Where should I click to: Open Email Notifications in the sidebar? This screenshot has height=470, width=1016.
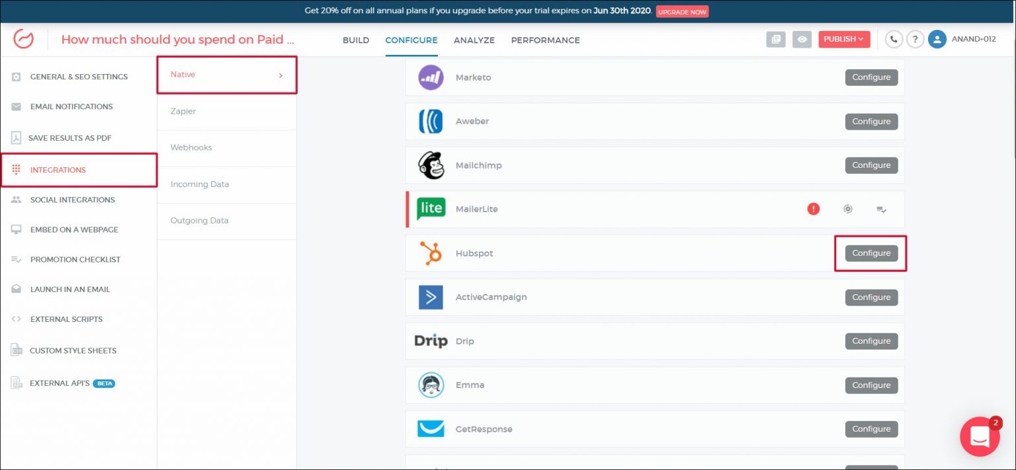coord(71,106)
